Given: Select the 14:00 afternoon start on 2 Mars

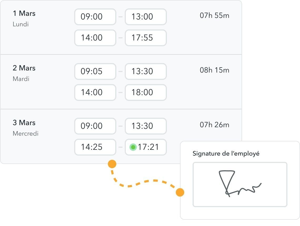Looking at the screenshot, I should 95,93.
